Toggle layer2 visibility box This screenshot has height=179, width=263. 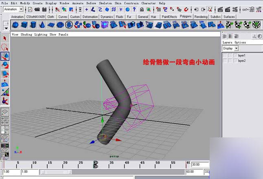[x=225, y=61]
